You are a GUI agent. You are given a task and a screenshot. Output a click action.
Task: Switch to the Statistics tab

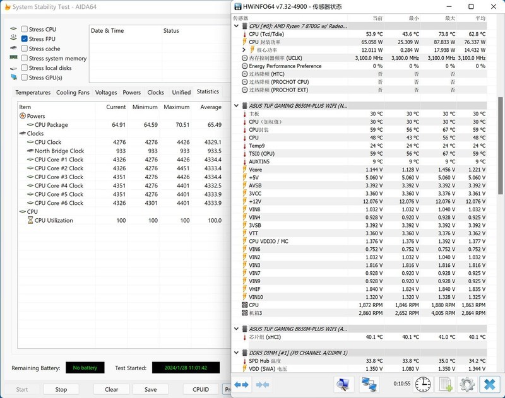pyautogui.click(x=208, y=92)
